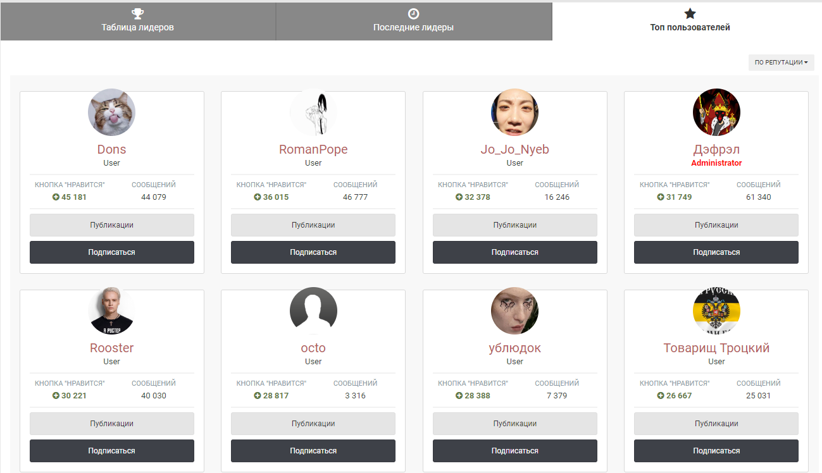Click the clock icon above Последние лидеры

tap(413, 14)
